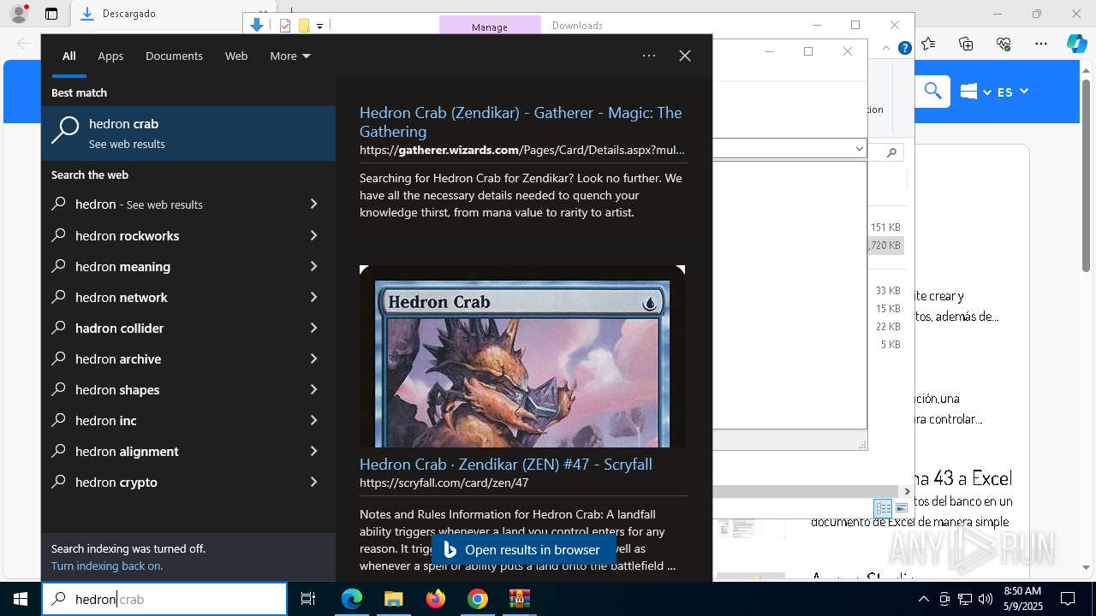Show hidden system tray icons
This screenshot has height=616, width=1096.
coord(924,599)
